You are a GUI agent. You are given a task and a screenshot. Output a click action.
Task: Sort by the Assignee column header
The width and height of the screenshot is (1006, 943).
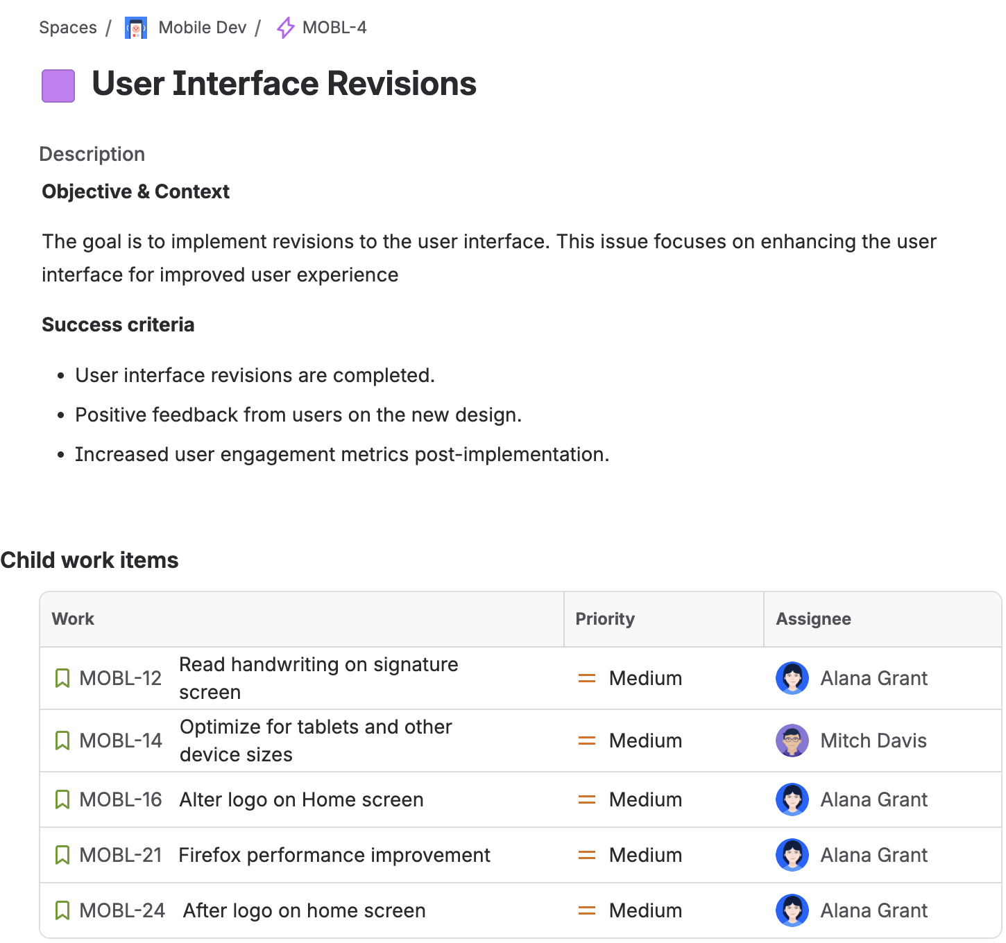pos(813,619)
